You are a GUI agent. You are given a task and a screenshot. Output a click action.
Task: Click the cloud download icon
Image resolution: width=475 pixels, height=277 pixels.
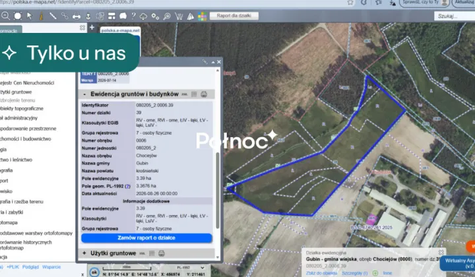(143, 16)
